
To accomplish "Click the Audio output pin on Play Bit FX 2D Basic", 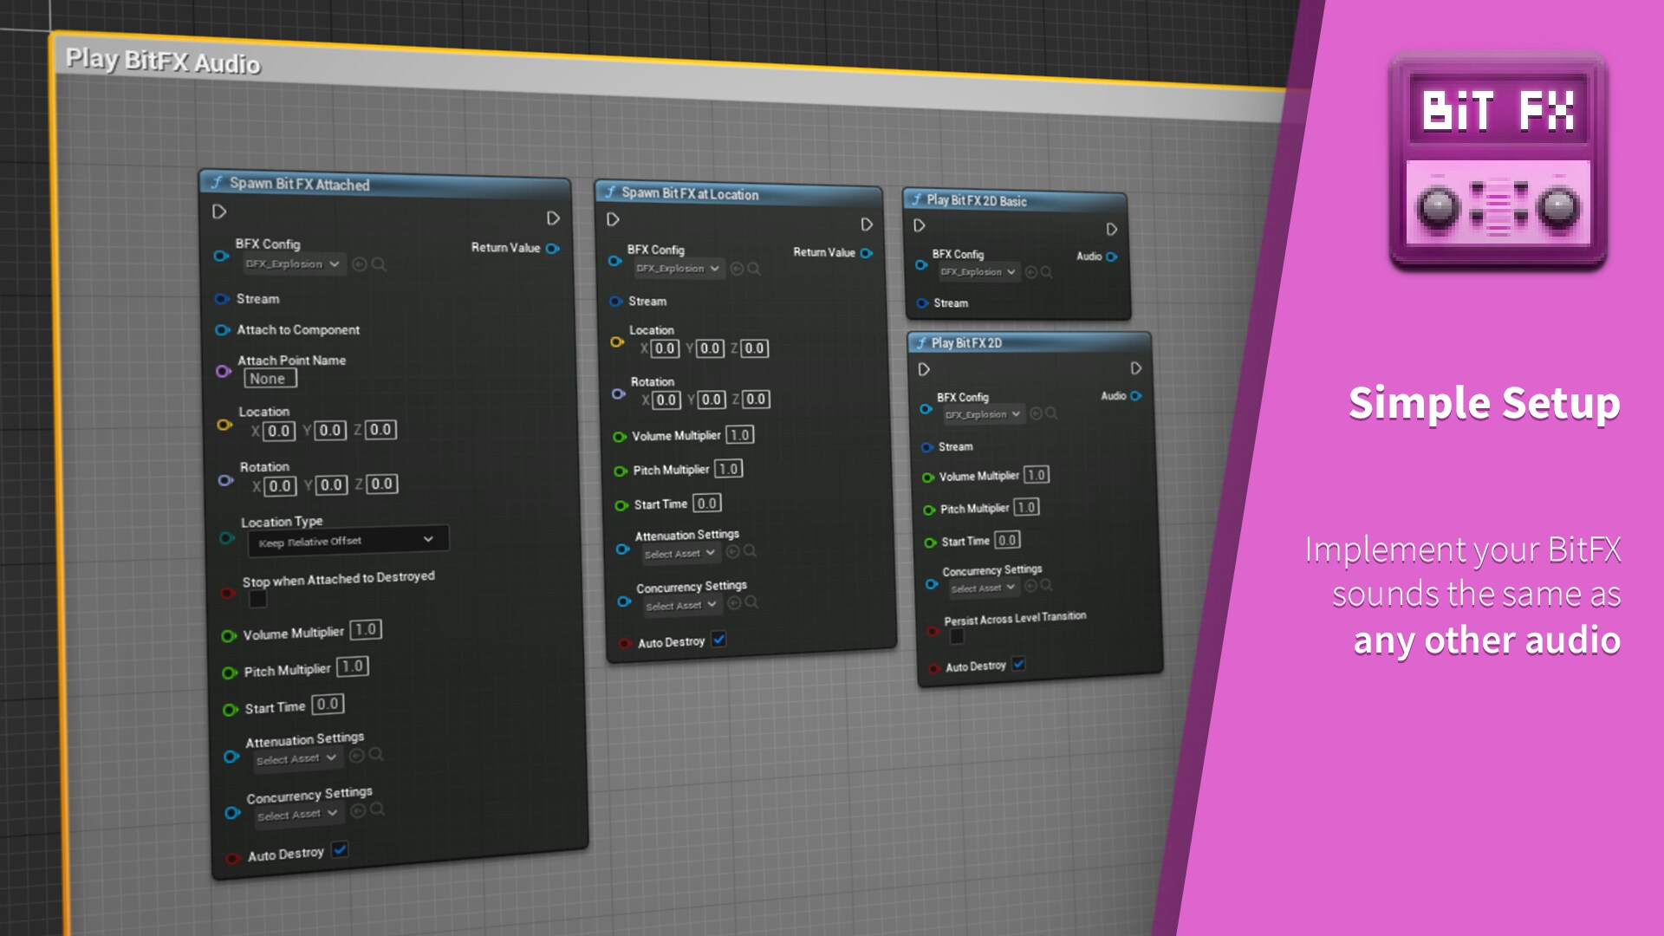I will [1111, 257].
